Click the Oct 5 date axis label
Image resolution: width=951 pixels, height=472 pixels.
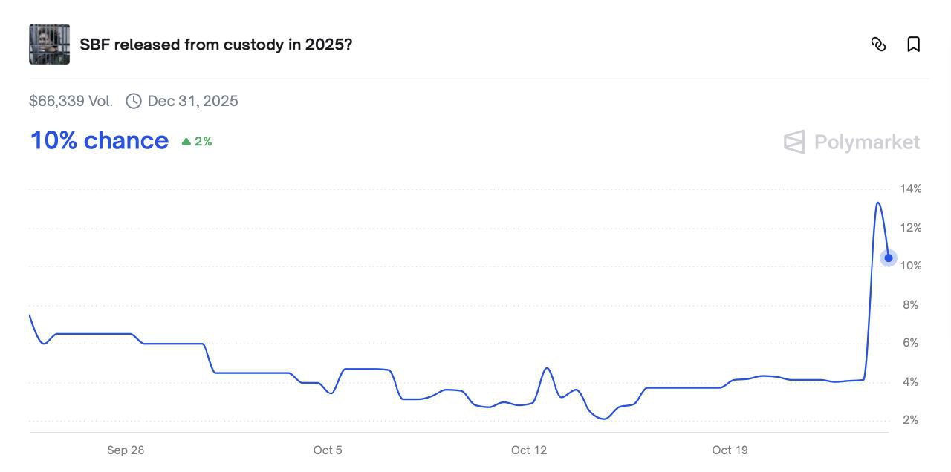tap(328, 450)
